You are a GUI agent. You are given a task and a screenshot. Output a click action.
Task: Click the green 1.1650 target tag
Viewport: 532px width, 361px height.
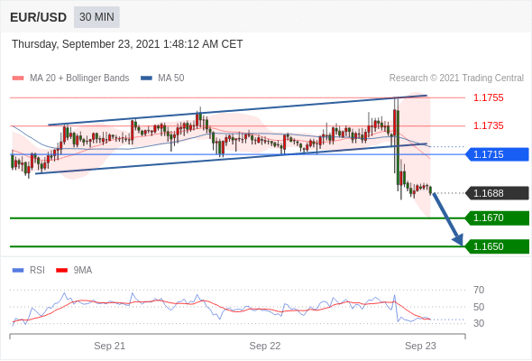[497, 246]
